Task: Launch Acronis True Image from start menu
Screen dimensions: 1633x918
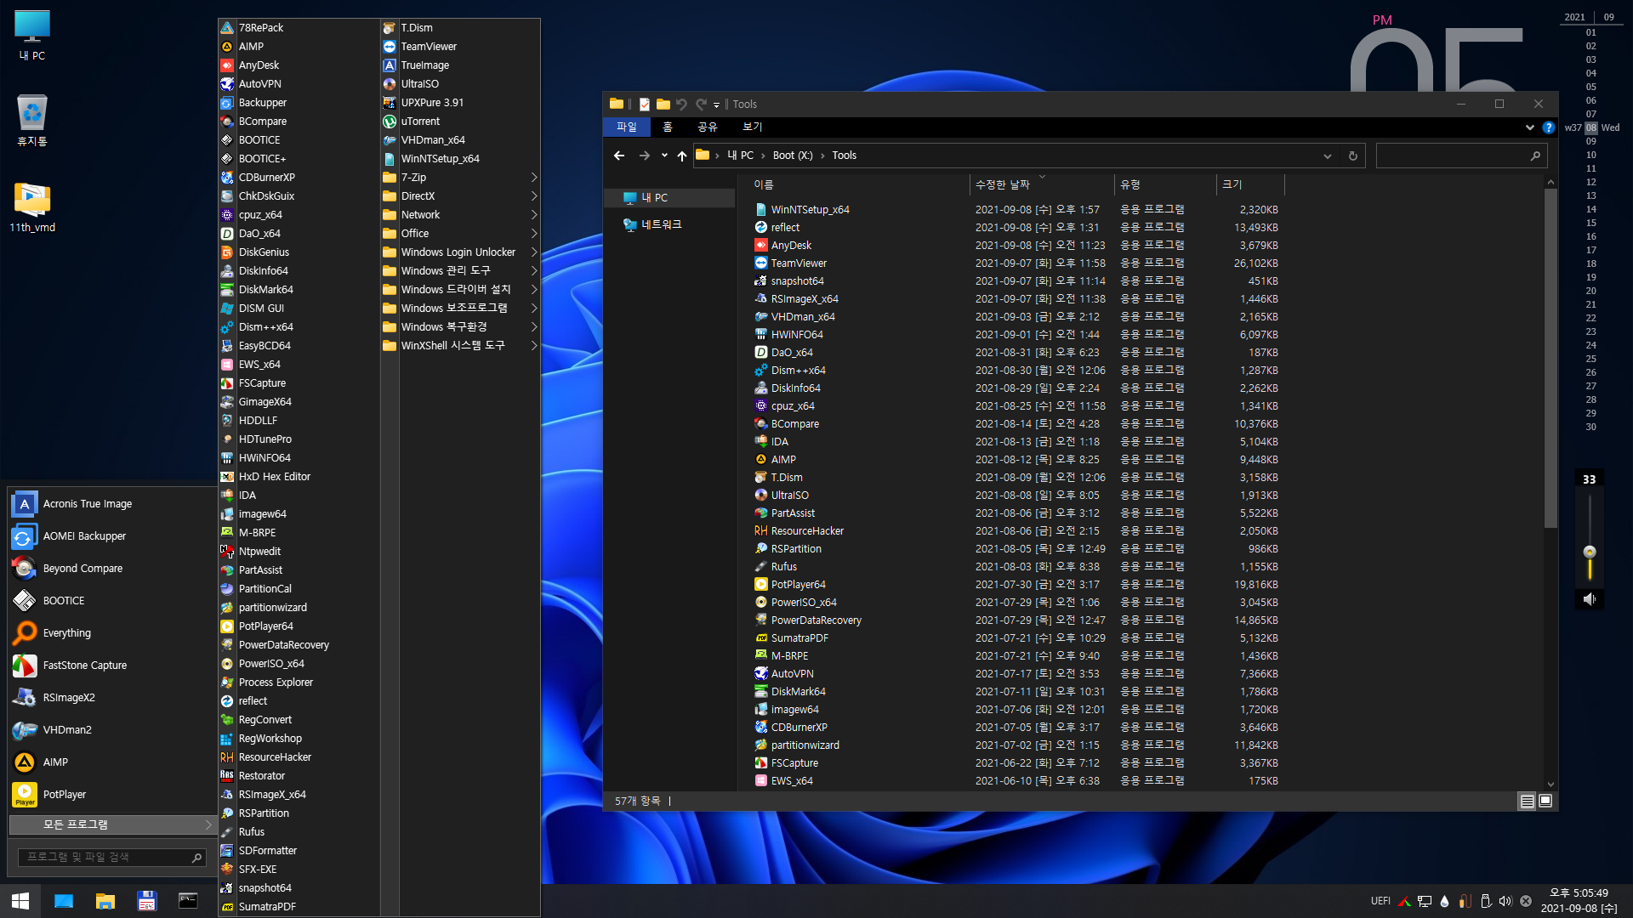Action: pos(111,504)
